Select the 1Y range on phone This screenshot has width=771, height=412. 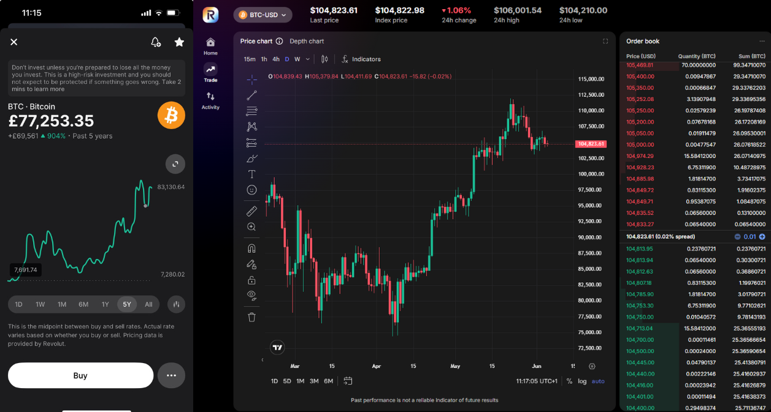(x=105, y=304)
